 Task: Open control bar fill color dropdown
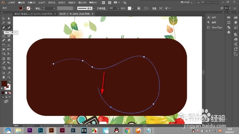tap(24, 8)
